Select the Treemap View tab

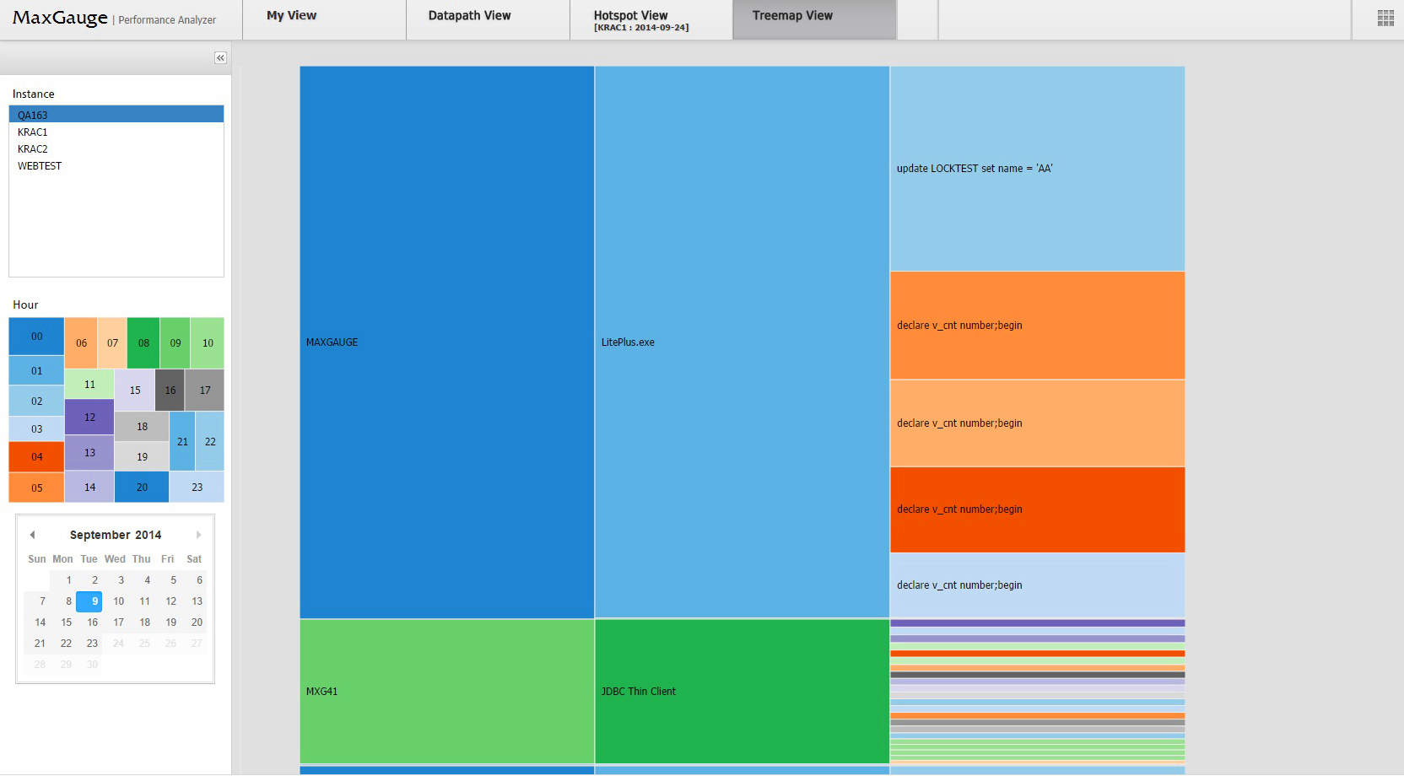(814, 19)
